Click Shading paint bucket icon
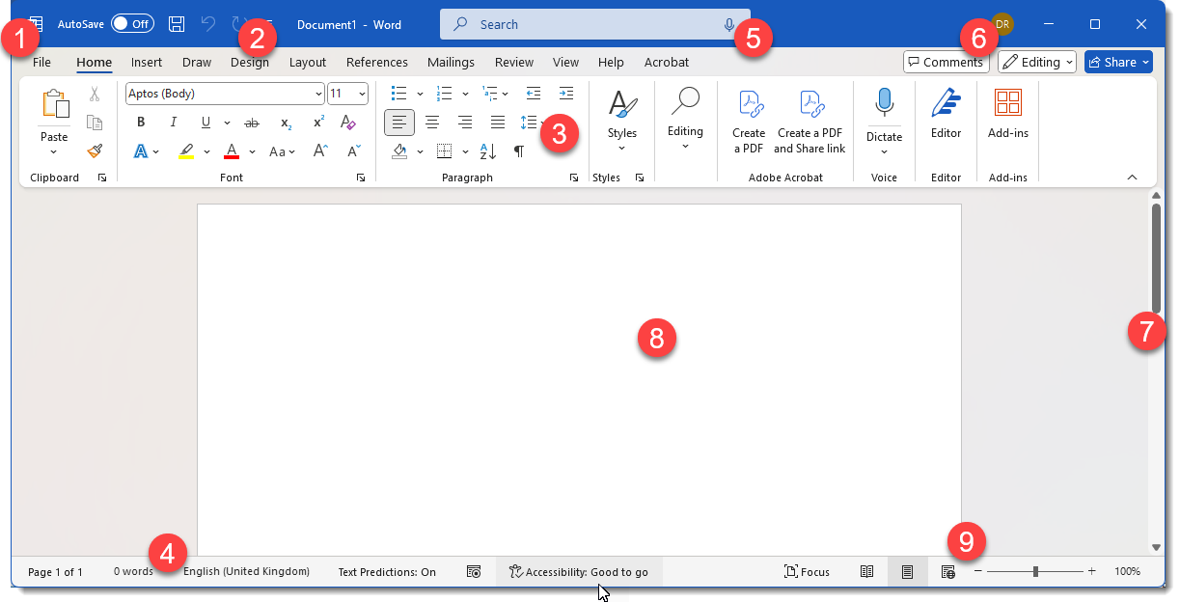 pyautogui.click(x=399, y=151)
